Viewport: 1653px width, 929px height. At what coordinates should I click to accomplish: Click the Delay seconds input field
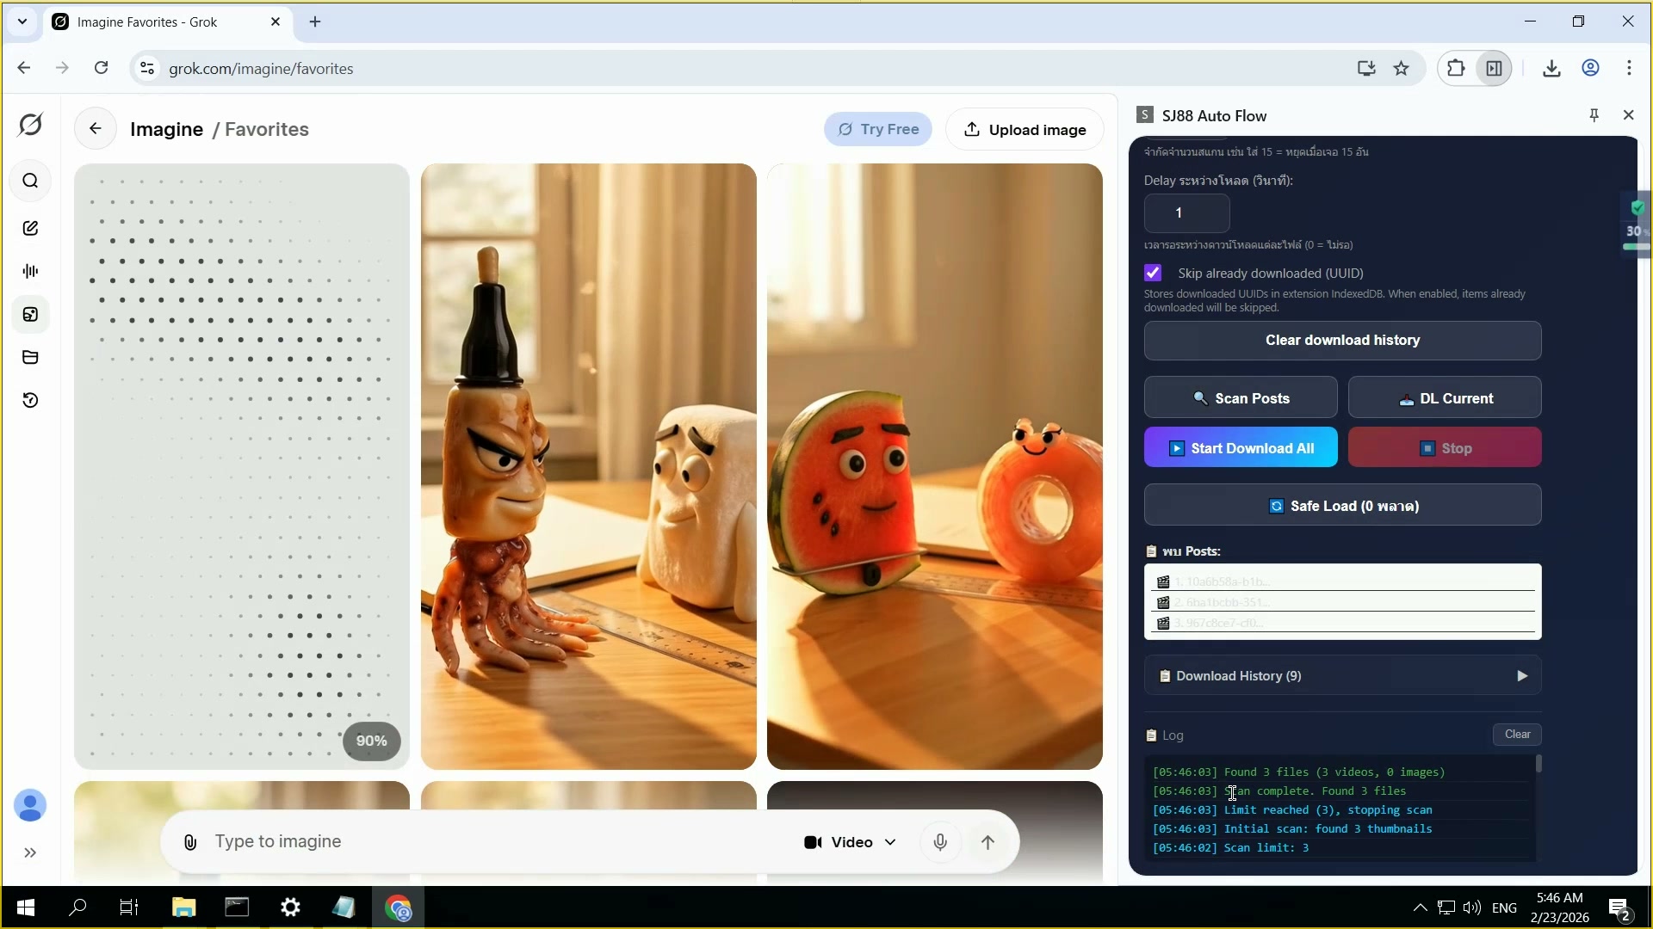click(x=1186, y=212)
